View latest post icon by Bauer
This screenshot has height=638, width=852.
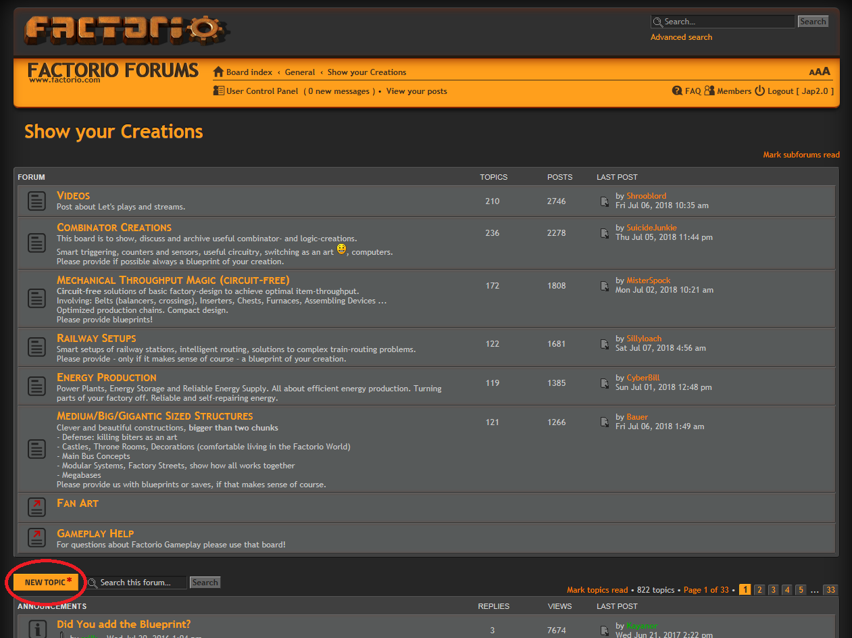(605, 422)
